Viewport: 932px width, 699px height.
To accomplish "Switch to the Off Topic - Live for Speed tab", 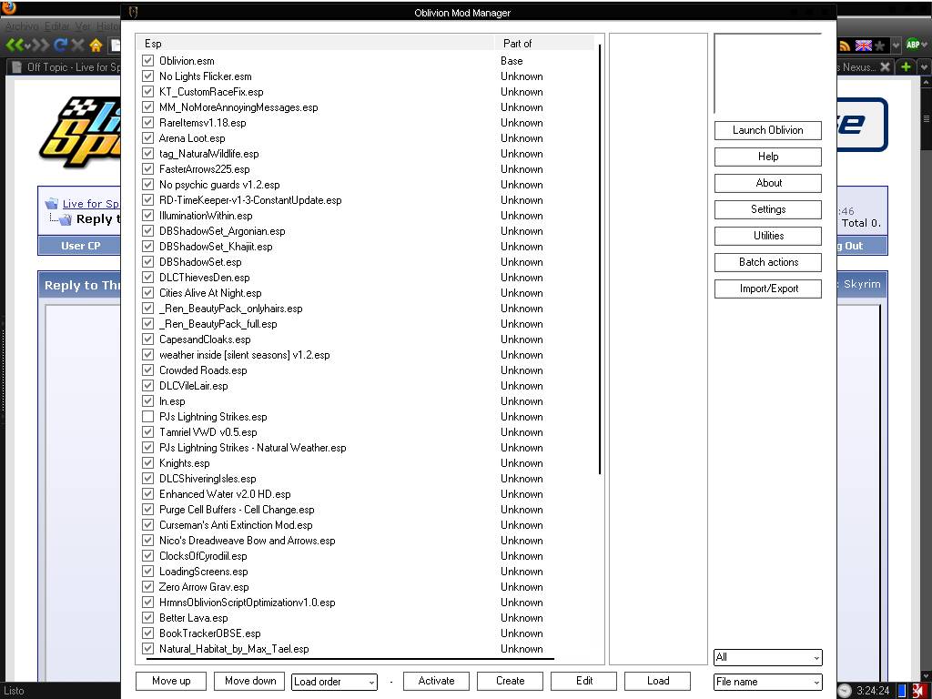I will tap(65, 67).
